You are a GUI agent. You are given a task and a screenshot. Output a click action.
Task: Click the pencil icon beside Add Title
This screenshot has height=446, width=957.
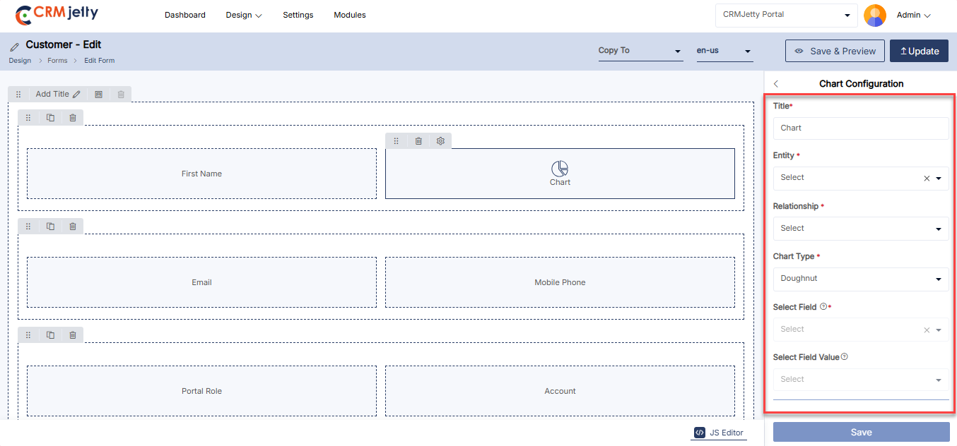point(76,95)
